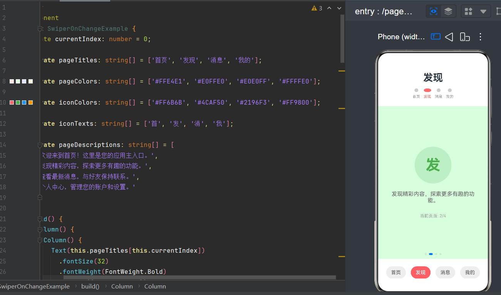Click the blue text-frame icon beside Phone label

(x=436, y=37)
